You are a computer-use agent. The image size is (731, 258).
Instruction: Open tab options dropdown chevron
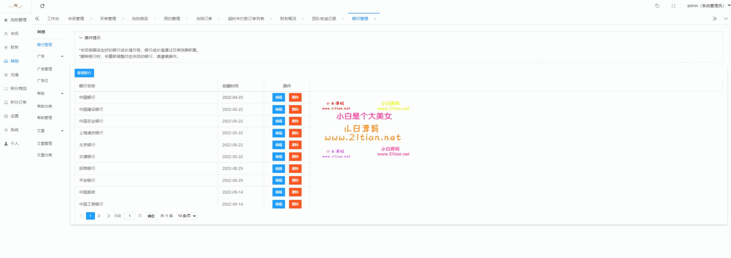click(x=726, y=19)
